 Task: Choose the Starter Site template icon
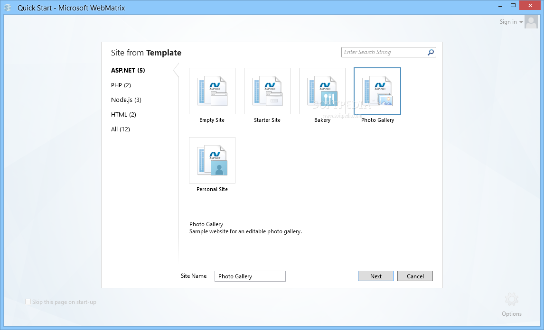coord(267,91)
